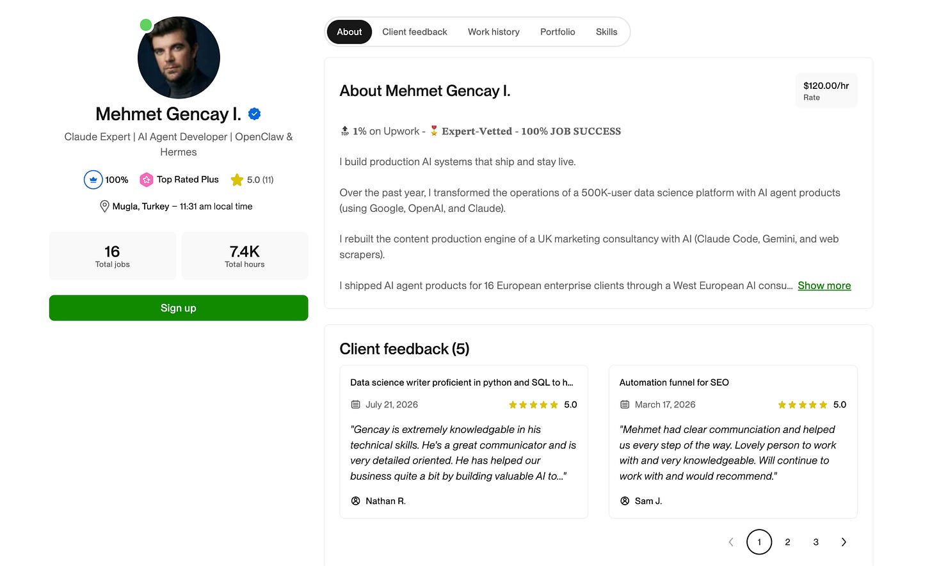Click the pink Top Rated Plus badge
Image resolution: width=932 pixels, height=566 pixels.
147,180
